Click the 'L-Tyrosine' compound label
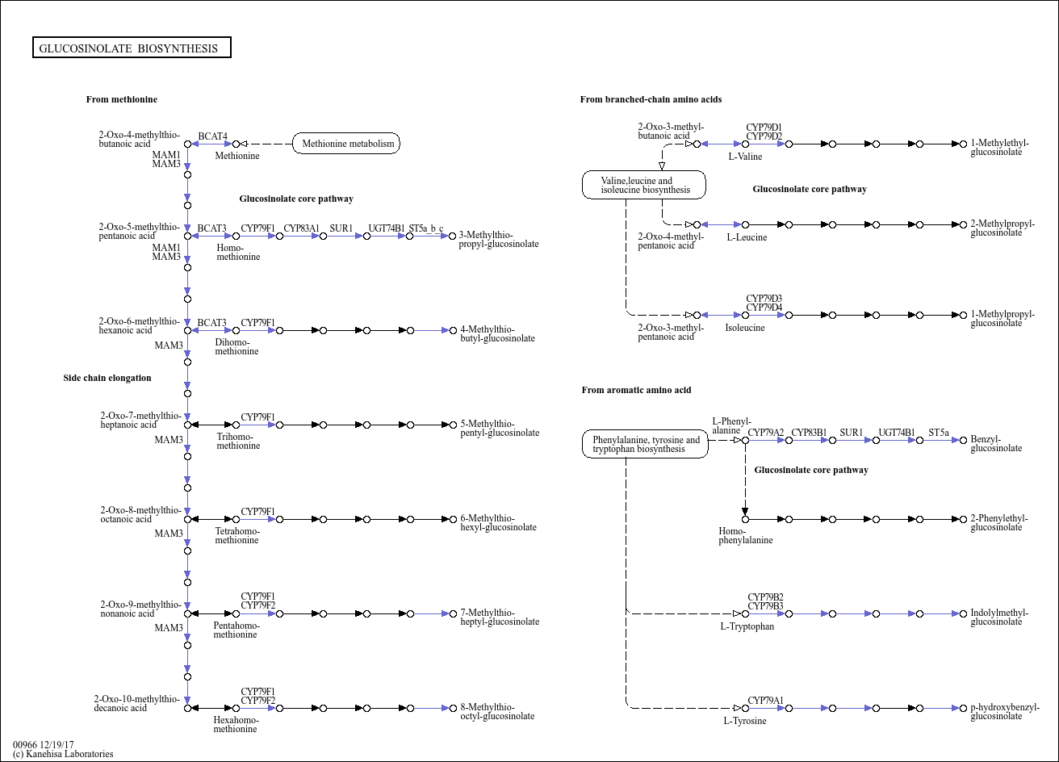 coord(745,721)
